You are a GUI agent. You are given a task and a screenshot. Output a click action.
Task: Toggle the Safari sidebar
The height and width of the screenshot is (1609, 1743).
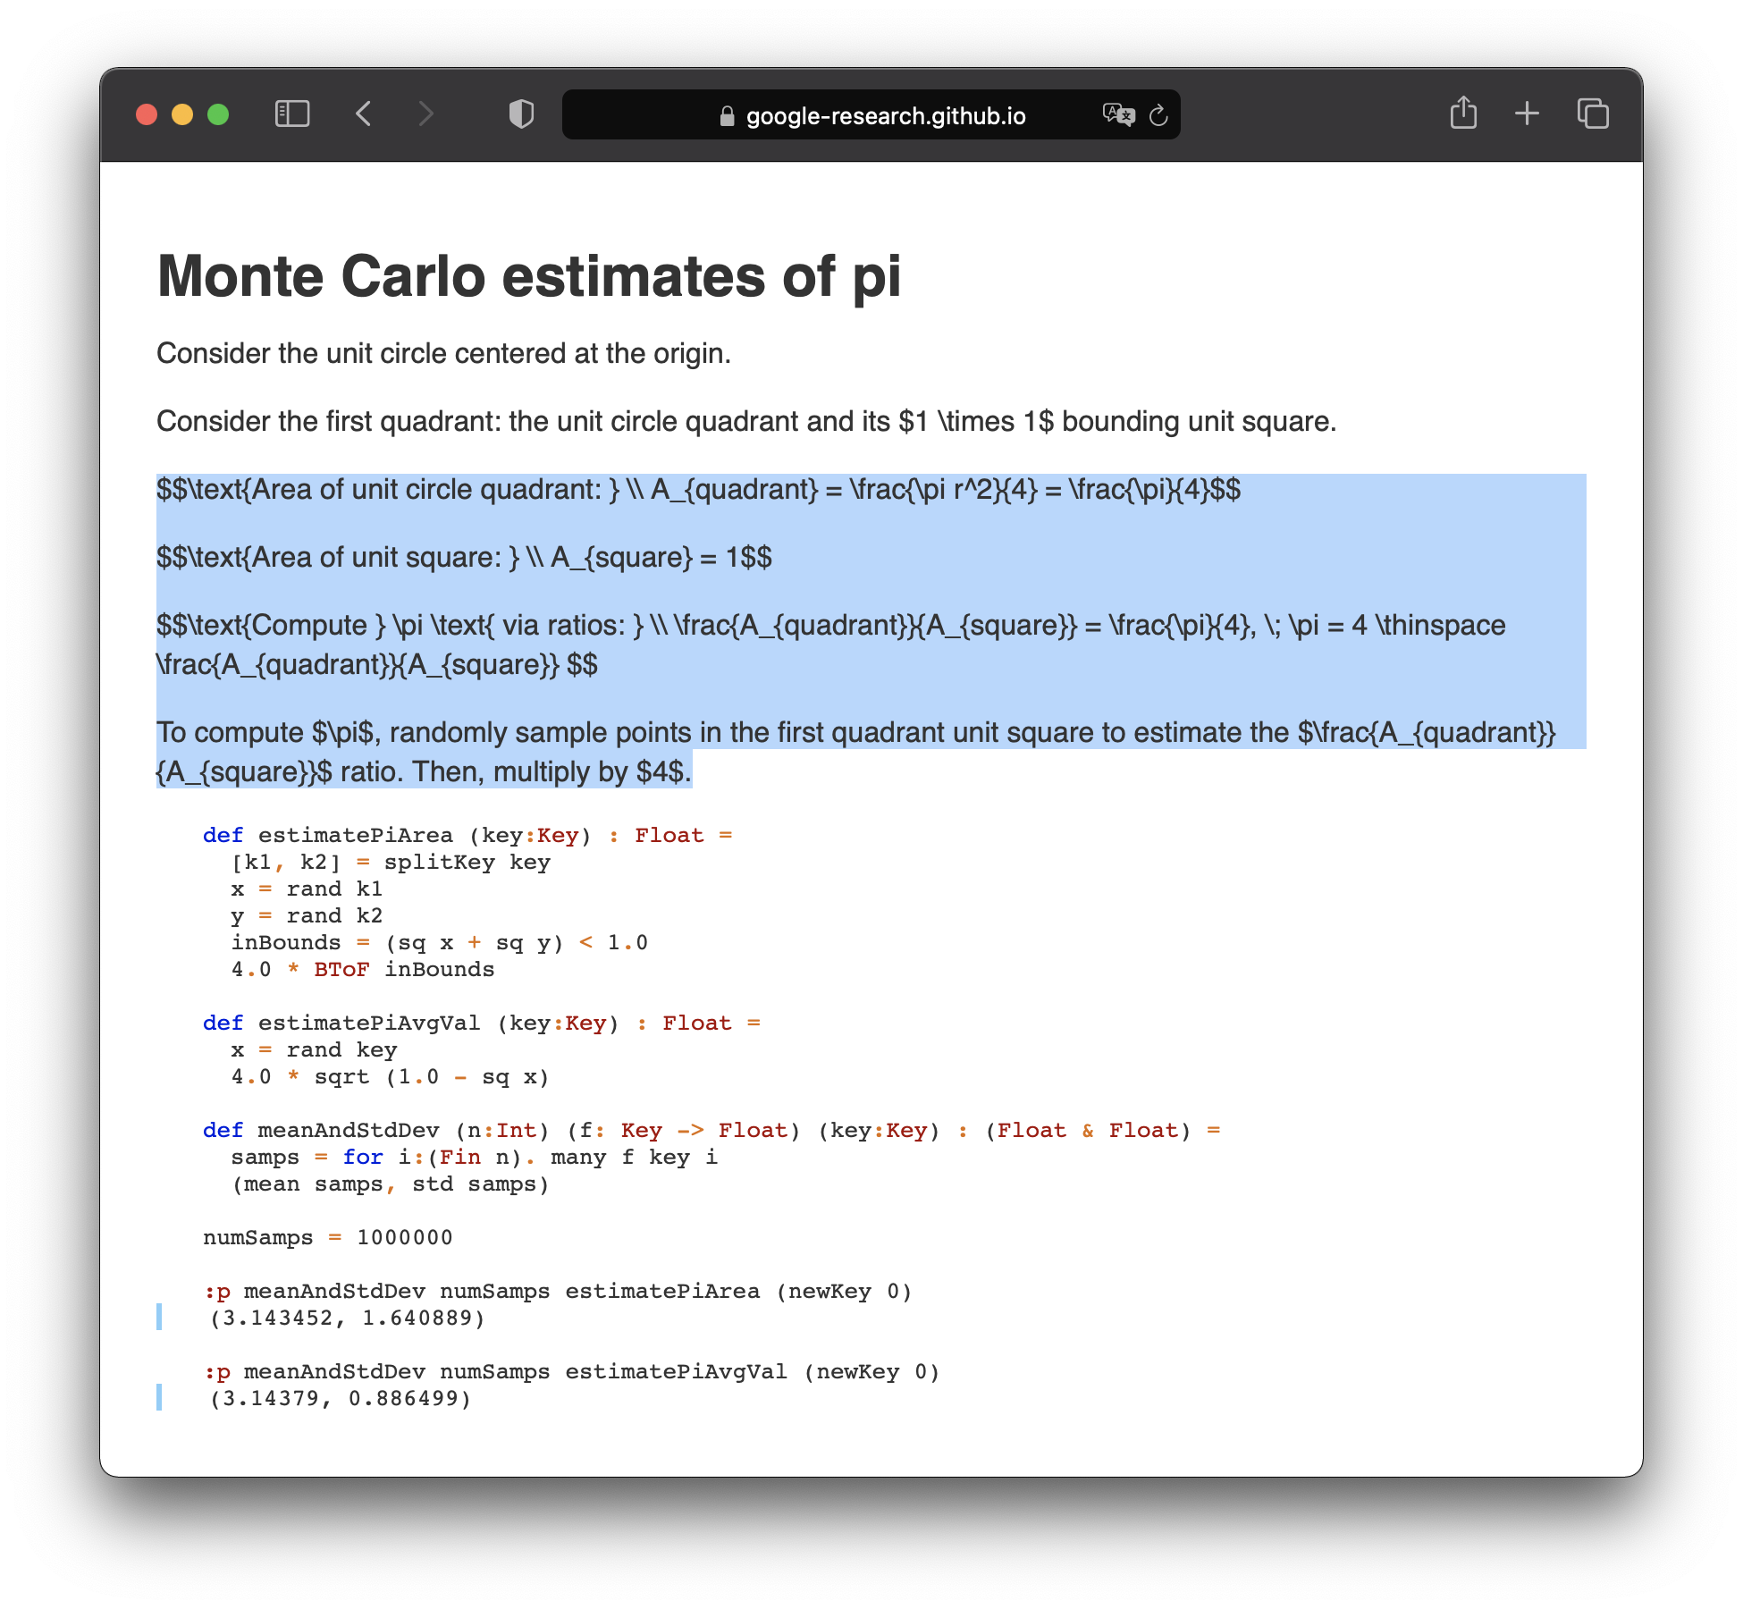point(291,114)
